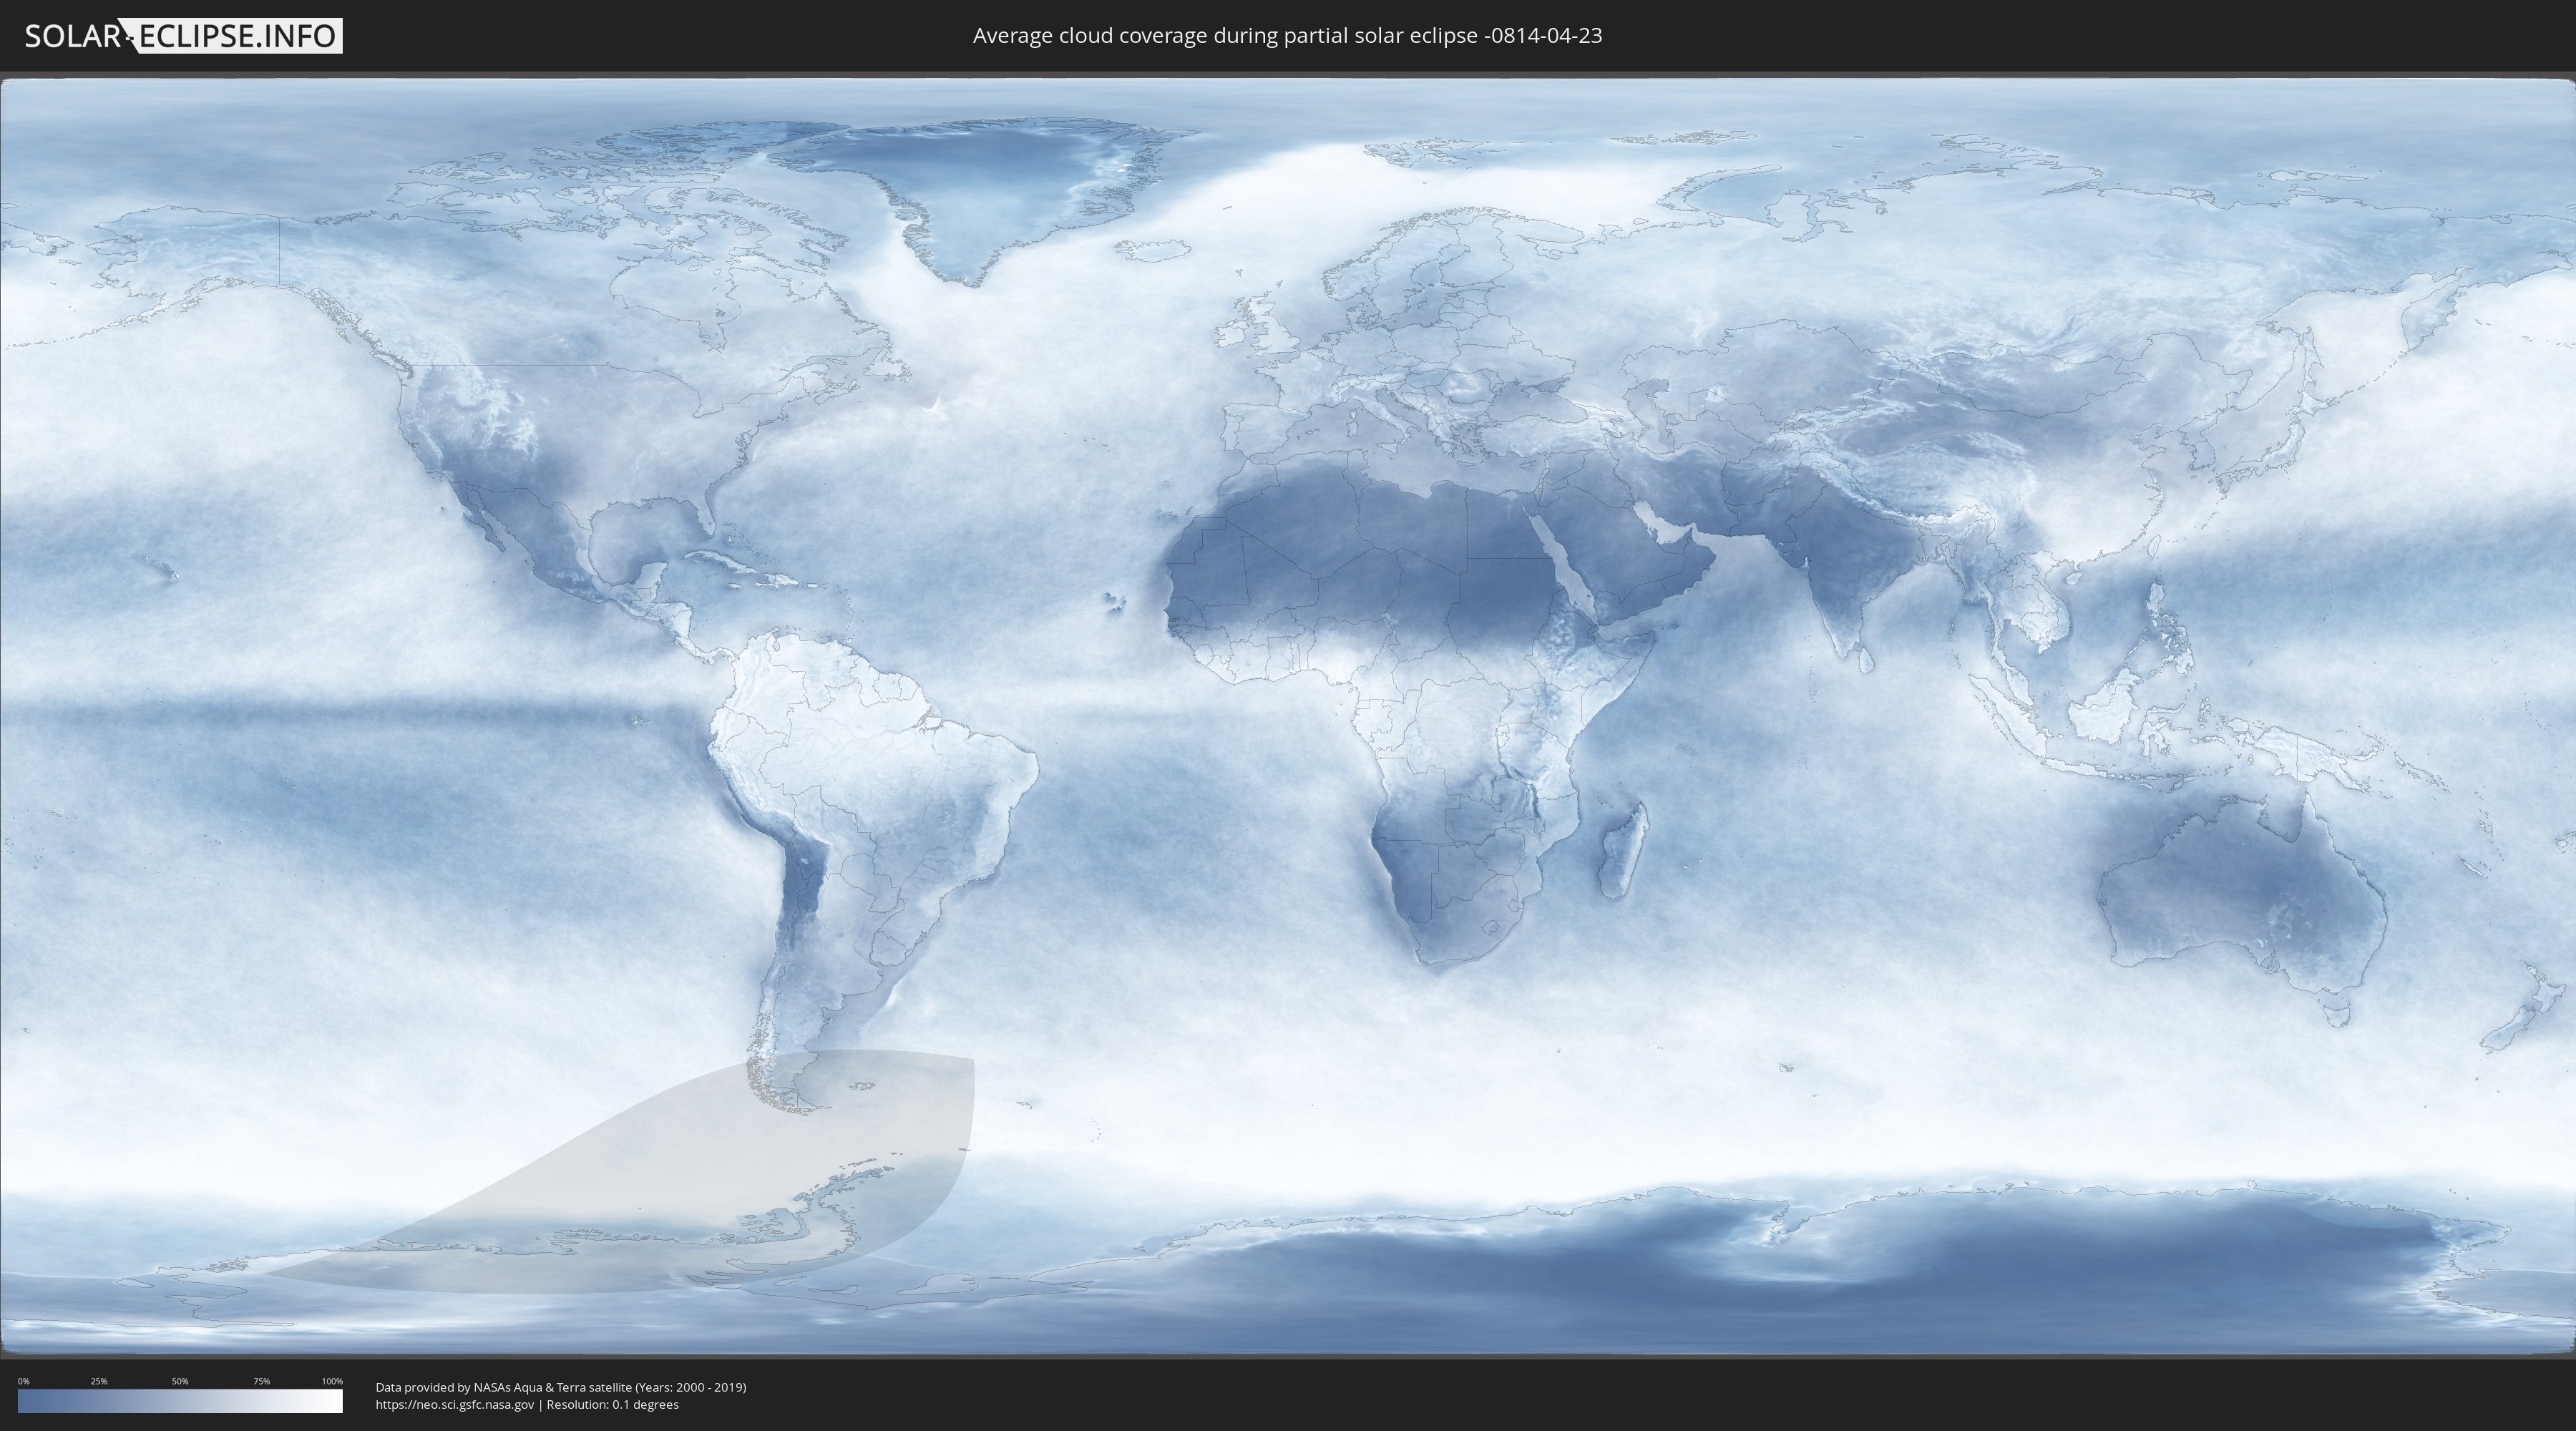This screenshot has width=2576, height=1431.
Task: Click the 75% legend label
Action: coord(261,1381)
